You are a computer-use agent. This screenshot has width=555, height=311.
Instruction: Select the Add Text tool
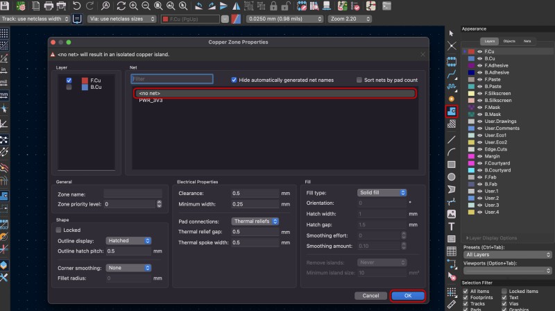[452, 226]
